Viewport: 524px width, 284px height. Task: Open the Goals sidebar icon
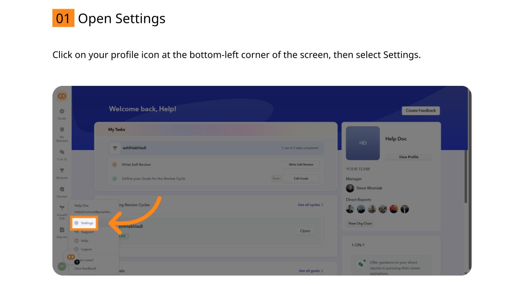click(x=62, y=114)
